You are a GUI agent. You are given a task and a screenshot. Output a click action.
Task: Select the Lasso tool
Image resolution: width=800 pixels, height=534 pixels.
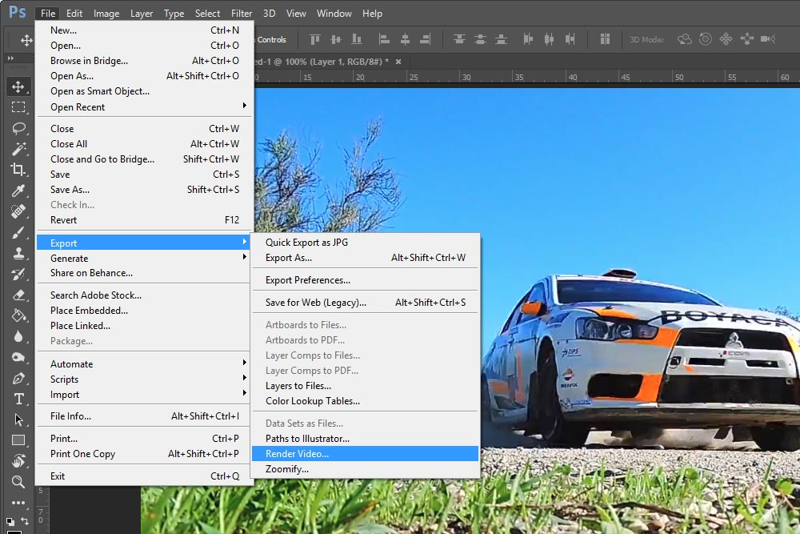click(18, 128)
